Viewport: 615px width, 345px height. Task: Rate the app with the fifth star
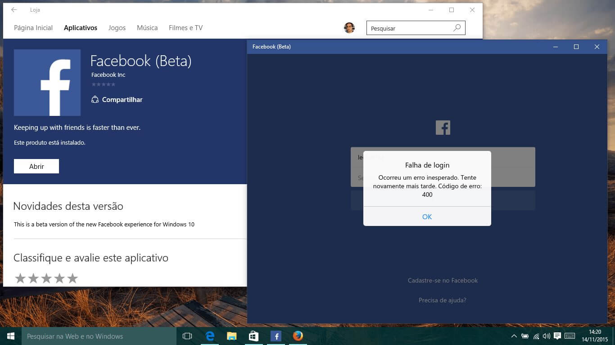pos(72,279)
